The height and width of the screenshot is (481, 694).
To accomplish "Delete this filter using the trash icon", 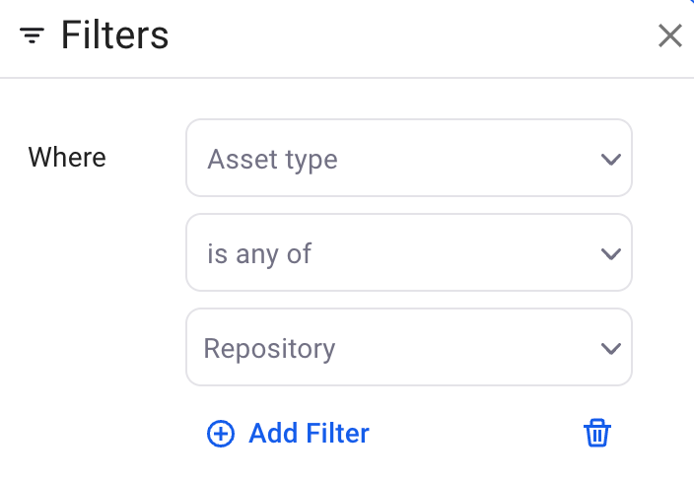I will coord(597,433).
